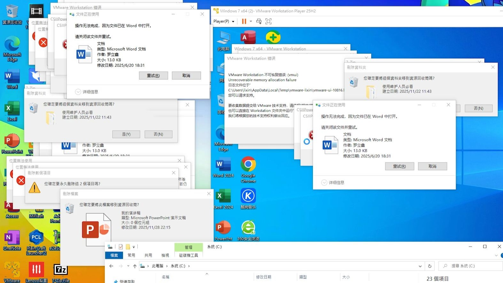The width and height of the screenshot is (503, 283).
Task: Open the 檔案 tab in File Explorer
Action: click(x=114, y=255)
